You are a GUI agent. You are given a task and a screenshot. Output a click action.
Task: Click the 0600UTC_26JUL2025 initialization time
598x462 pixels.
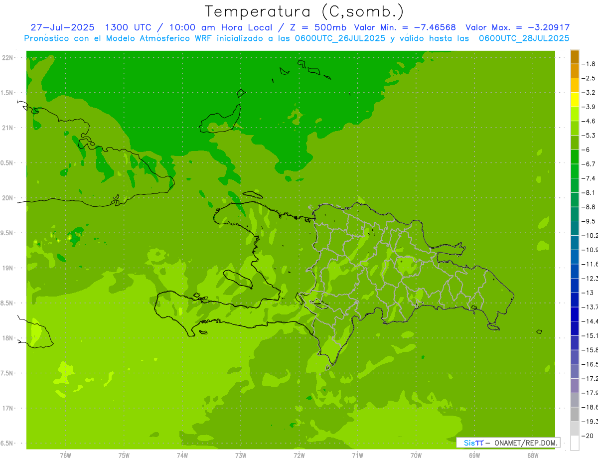point(341,38)
